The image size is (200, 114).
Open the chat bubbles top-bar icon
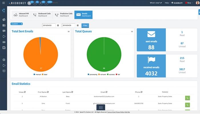[41, 3]
